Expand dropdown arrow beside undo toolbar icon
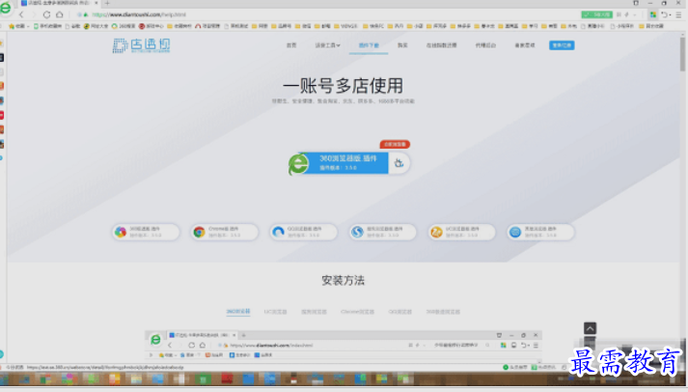 pyautogui.click(x=670, y=14)
